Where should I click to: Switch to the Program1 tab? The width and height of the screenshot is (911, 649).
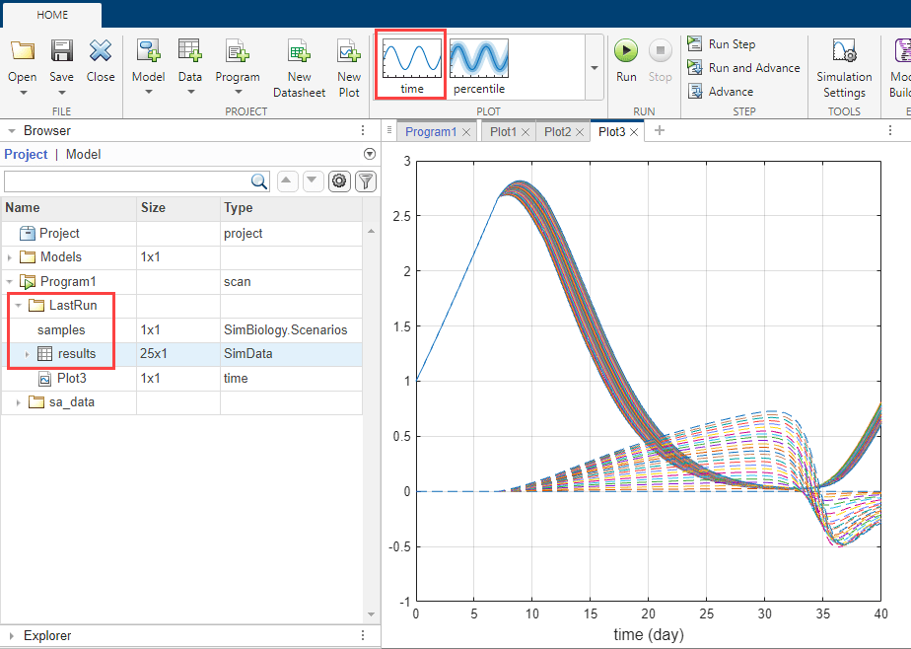tap(431, 131)
